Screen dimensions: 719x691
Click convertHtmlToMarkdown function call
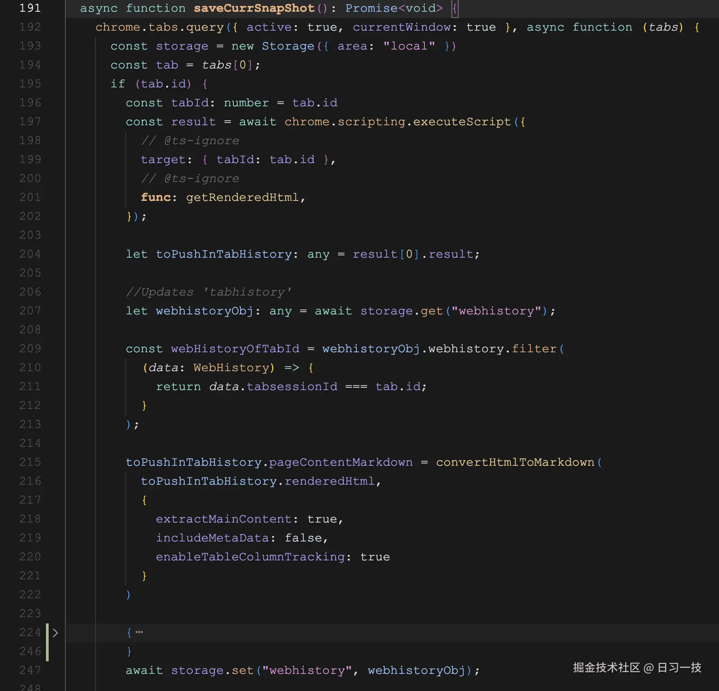click(x=515, y=462)
